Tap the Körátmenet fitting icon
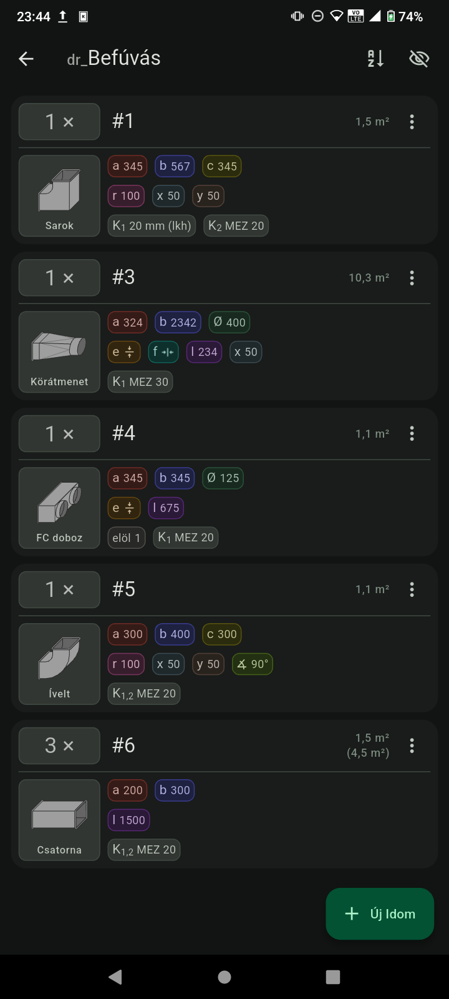 pos(59,352)
